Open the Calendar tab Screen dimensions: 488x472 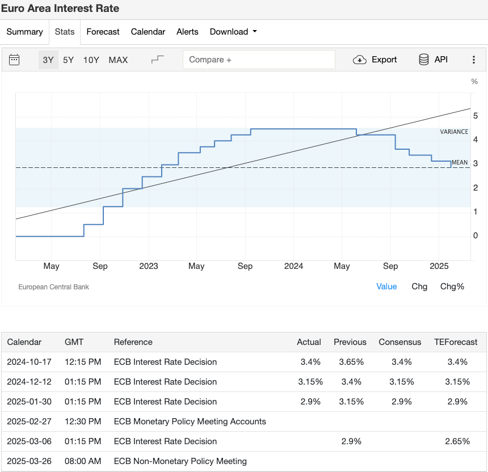[148, 32]
